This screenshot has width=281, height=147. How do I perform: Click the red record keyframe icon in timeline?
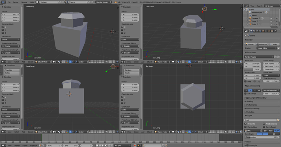click(x=134, y=145)
